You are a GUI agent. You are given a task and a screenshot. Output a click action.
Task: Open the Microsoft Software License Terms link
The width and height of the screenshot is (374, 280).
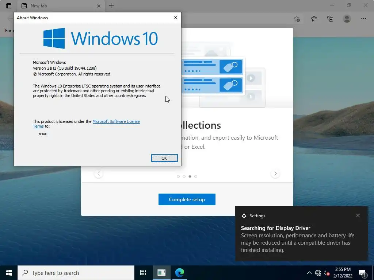click(116, 121)
